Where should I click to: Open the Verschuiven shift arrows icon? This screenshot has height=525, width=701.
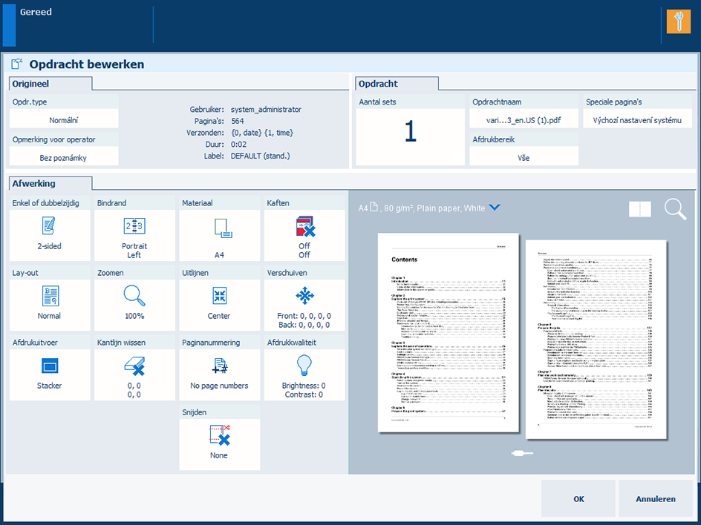(x=304, y=297)
